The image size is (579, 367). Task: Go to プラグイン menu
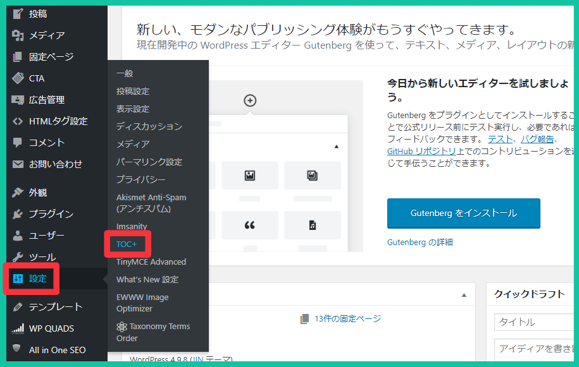click(51, 214)
